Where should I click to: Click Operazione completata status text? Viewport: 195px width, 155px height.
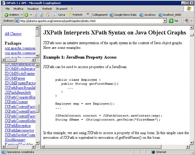tap(20, 152)
